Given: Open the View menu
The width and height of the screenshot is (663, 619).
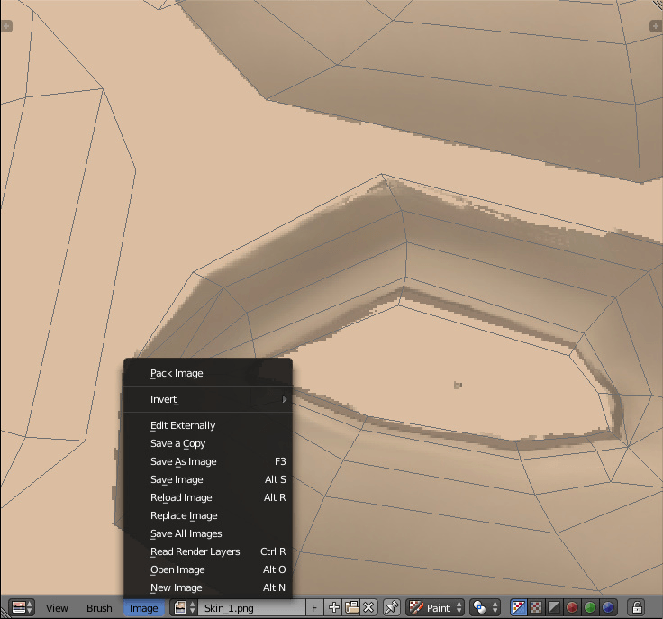Looking at the screenshot, I should coord(57,608).
